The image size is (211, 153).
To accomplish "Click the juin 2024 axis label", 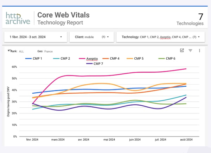I will [135, 140].
